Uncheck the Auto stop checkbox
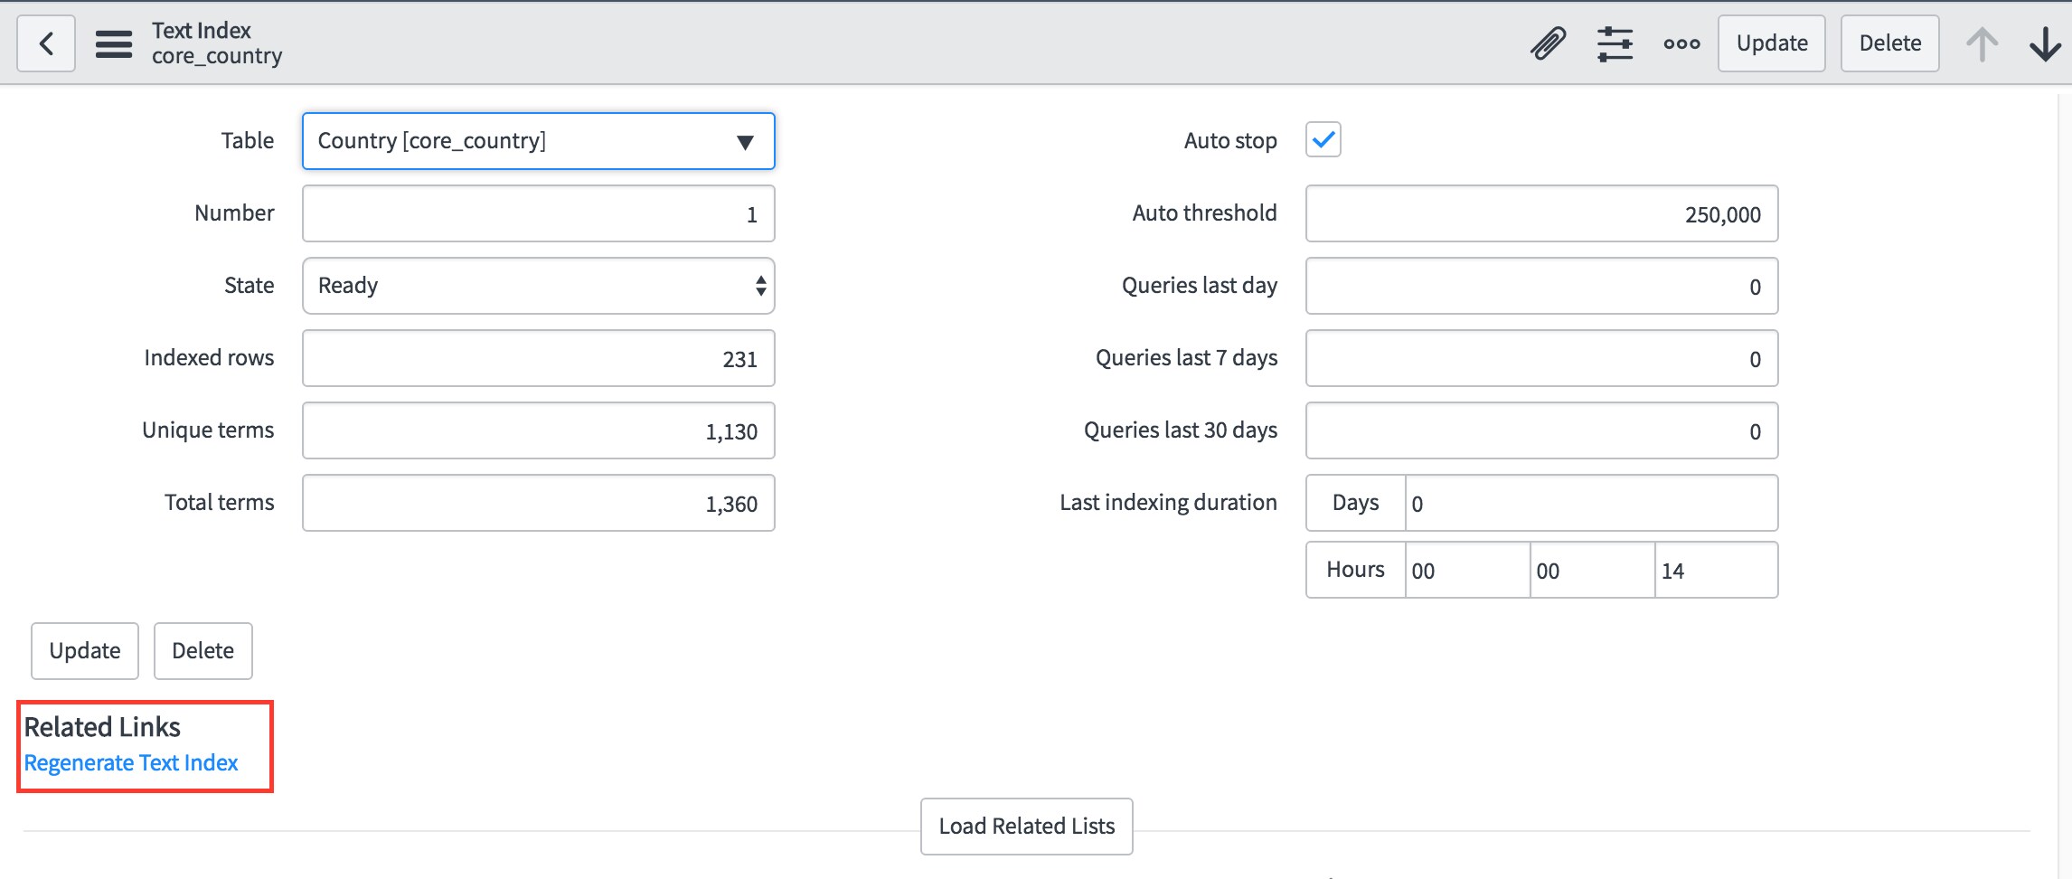 click(x=1323, y=140)
